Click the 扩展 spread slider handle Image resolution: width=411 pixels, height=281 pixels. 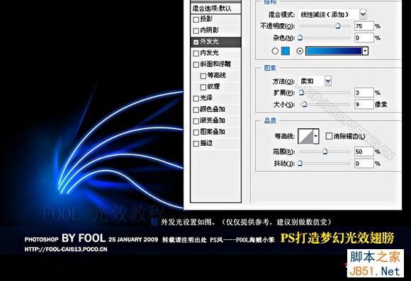tap(302, 92)
